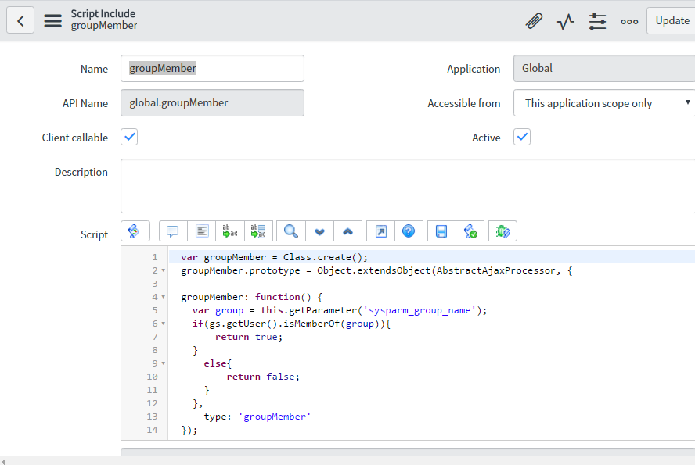Open attachments with the paperclip icon
This screenshot has width=695, height=465.
534,21
